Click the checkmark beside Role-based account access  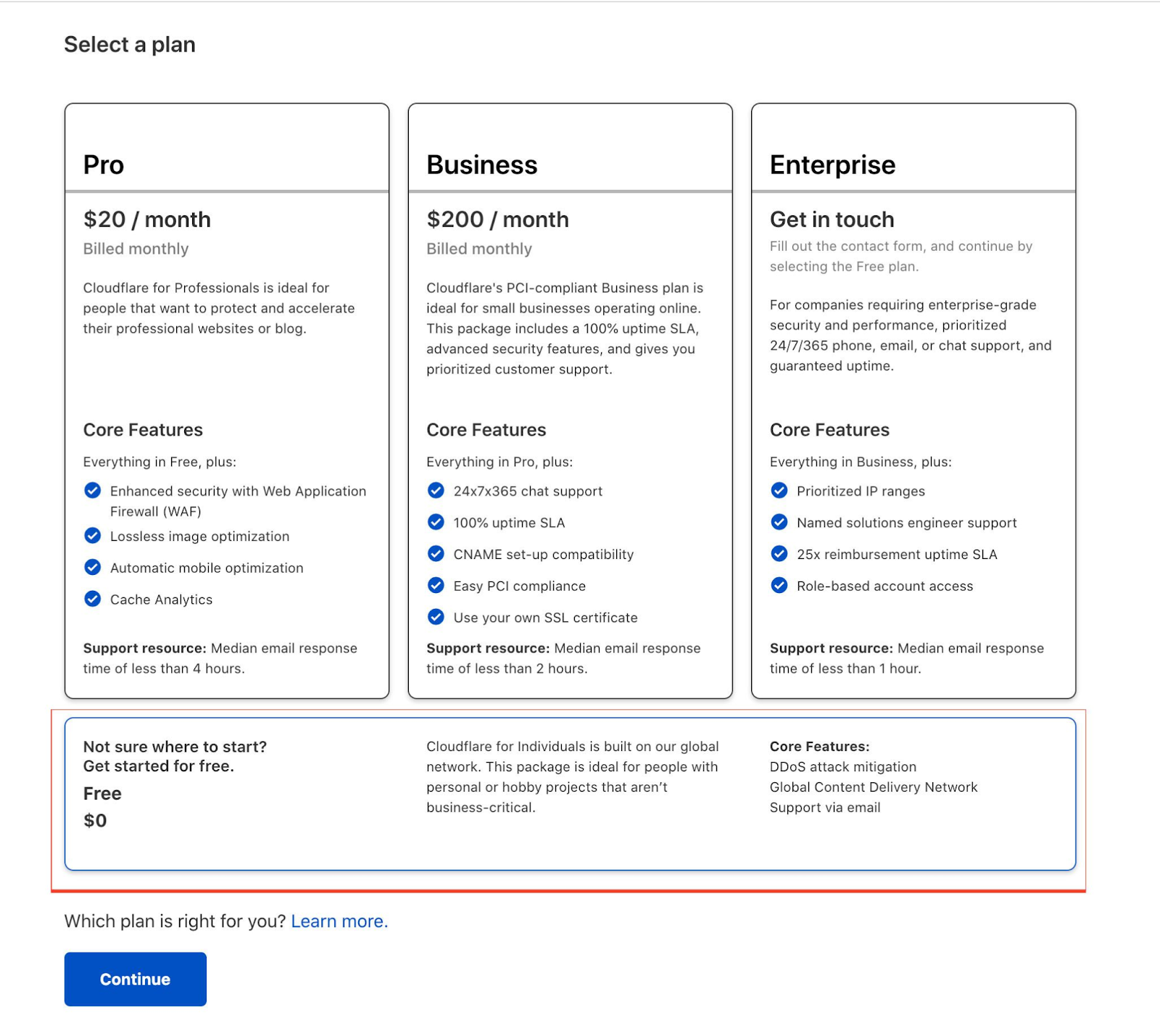[779, 585]
